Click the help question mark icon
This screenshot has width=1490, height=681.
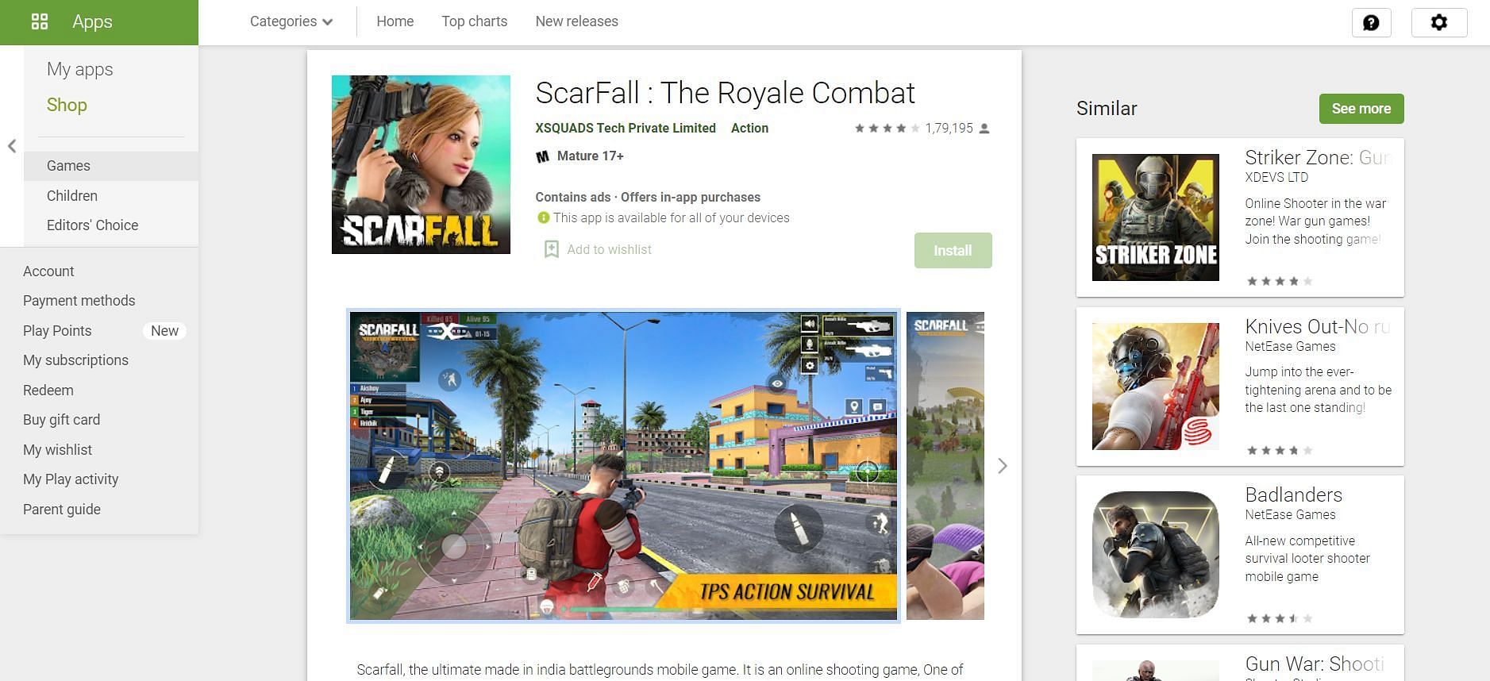point(1371,22)
